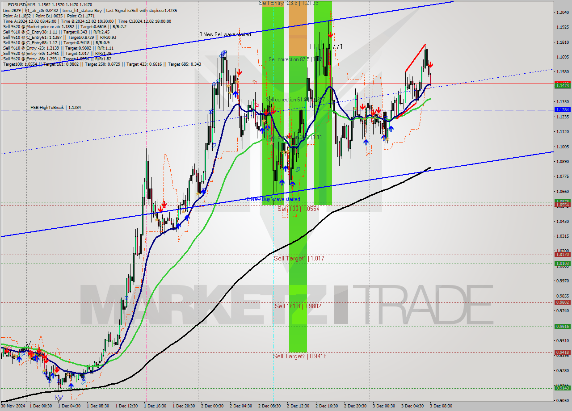Click the 'Target100: 1.0554' targets summary line
The height and width of the screenshot is (411, 572).
click(x=102, y=64)
